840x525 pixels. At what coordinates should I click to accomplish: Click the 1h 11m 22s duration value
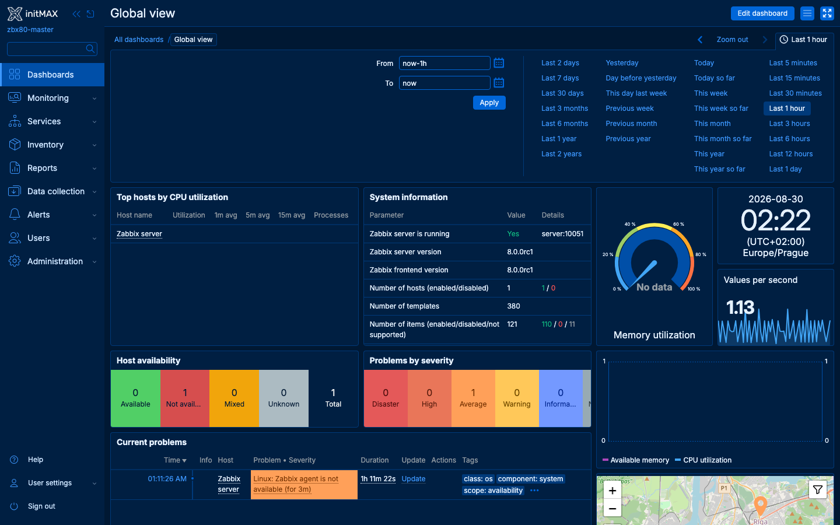coord(378,479)
